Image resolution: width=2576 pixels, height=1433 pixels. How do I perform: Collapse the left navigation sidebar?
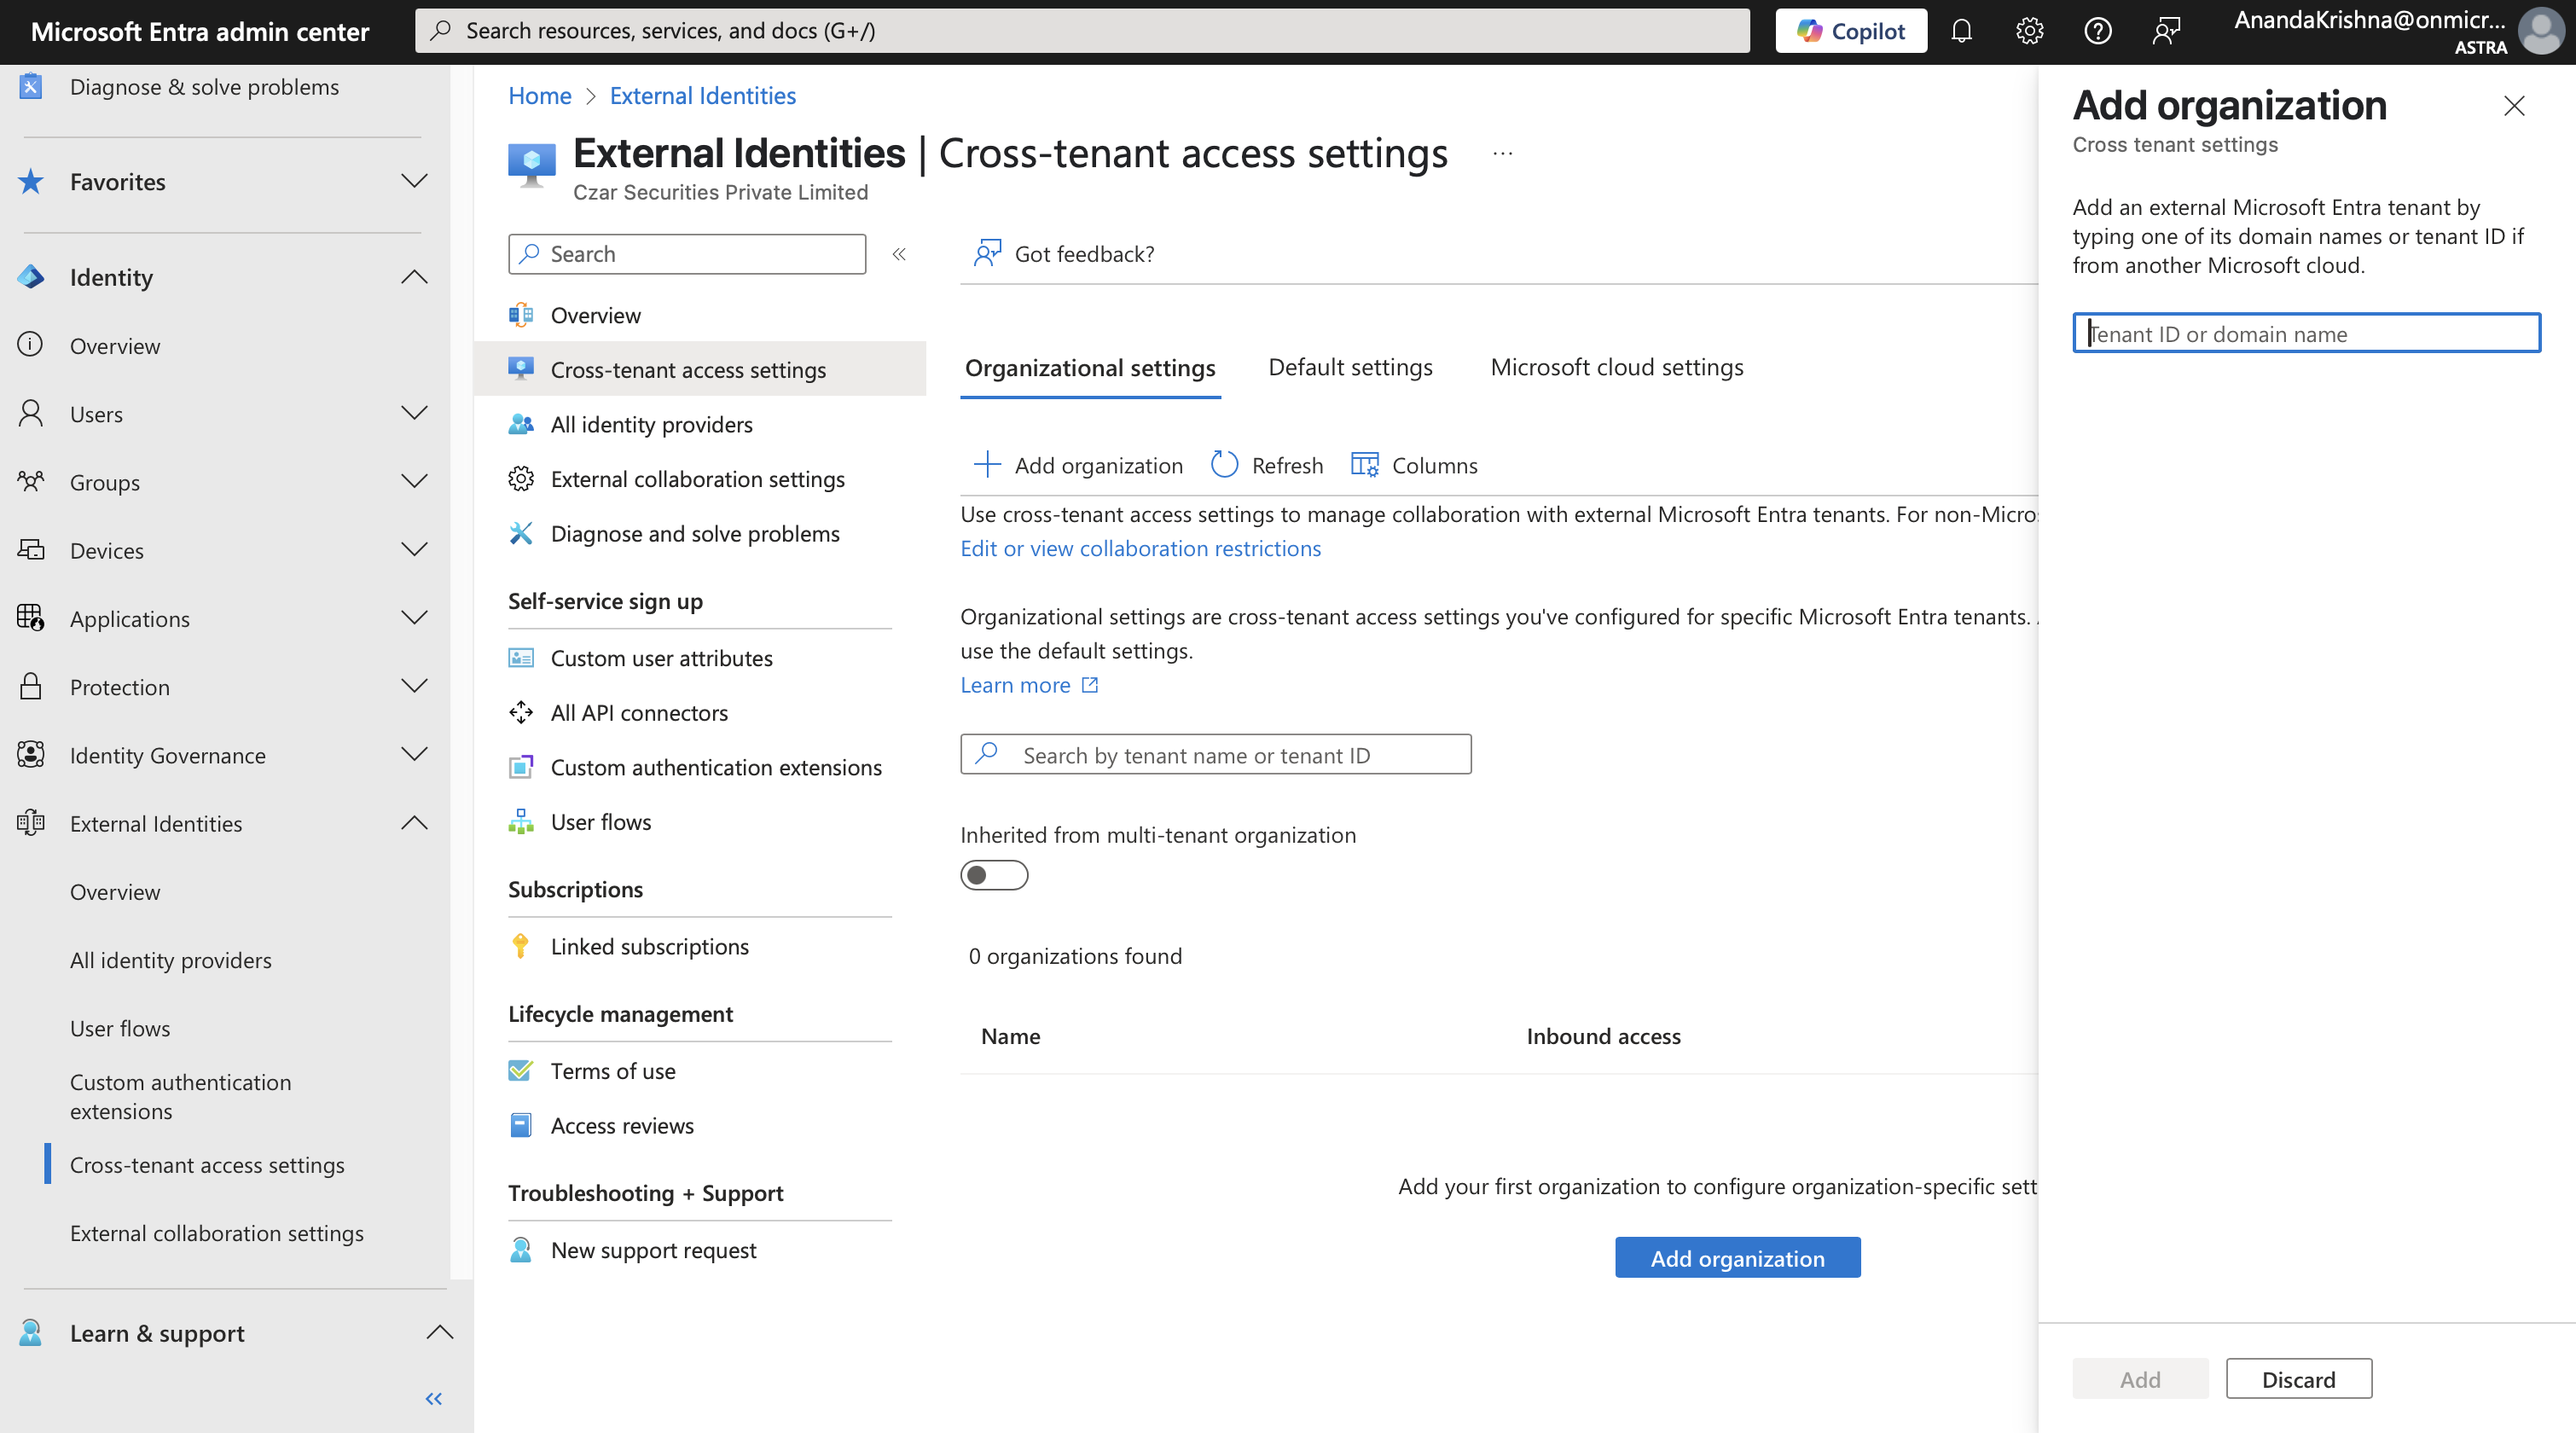434,1398
